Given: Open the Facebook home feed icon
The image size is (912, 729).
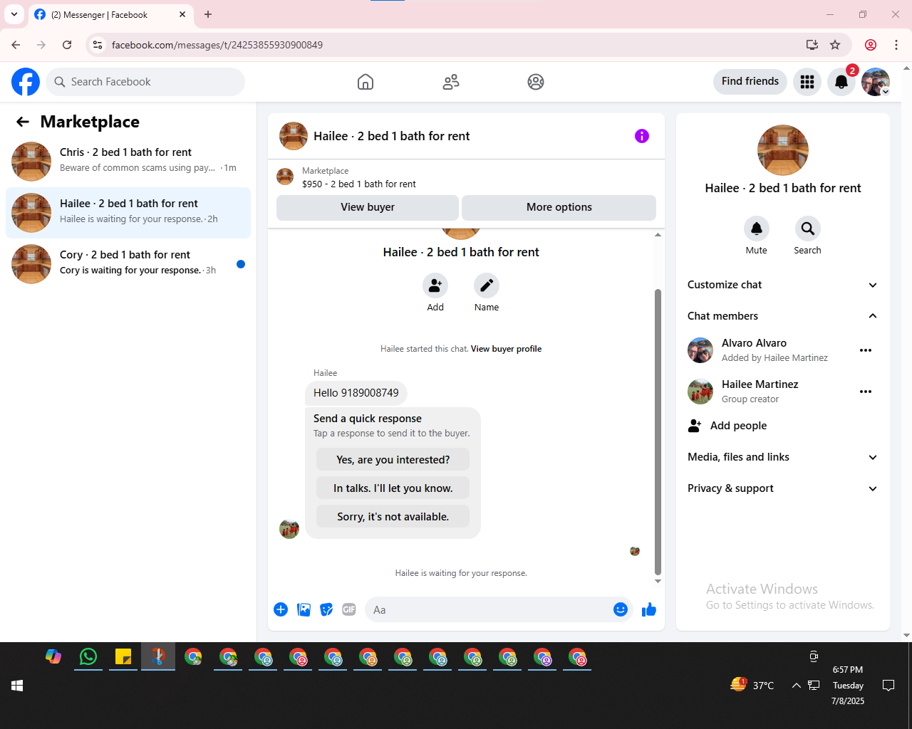Looking at the screenshot, I should [x=366, y=82].
